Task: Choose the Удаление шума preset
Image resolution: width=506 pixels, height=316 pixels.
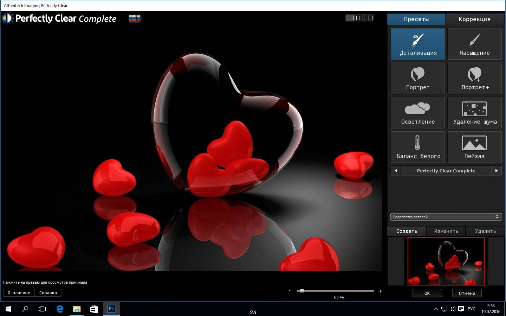Action: [474, 113]
